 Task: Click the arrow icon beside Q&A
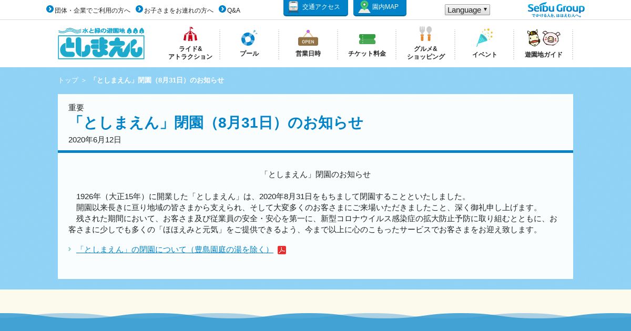pos(222,9)
